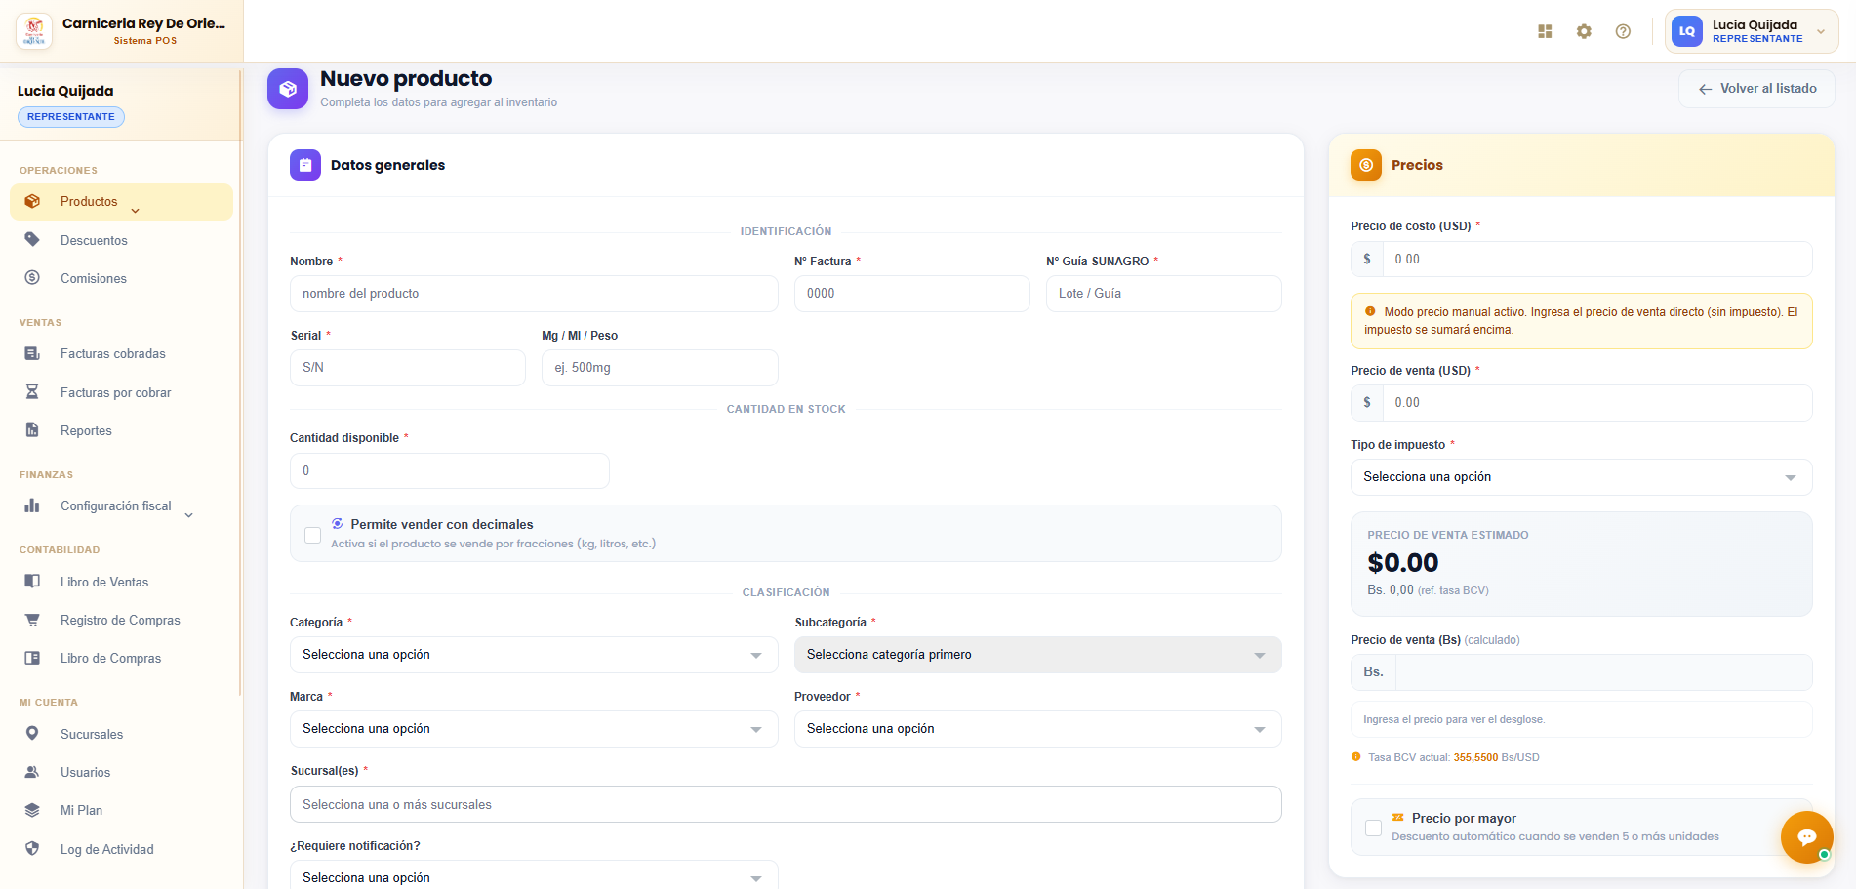Screen dimensions: 1856x889
Task: Click the Descuentos tag icon
Action: (x=32, y=239)
